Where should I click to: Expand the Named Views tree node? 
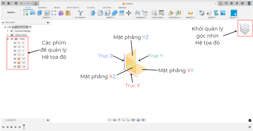pyautogui.click(x=8, y=35)
